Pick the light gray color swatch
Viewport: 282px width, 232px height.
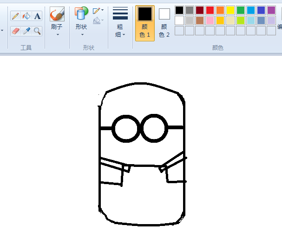(x=190, y=20)
